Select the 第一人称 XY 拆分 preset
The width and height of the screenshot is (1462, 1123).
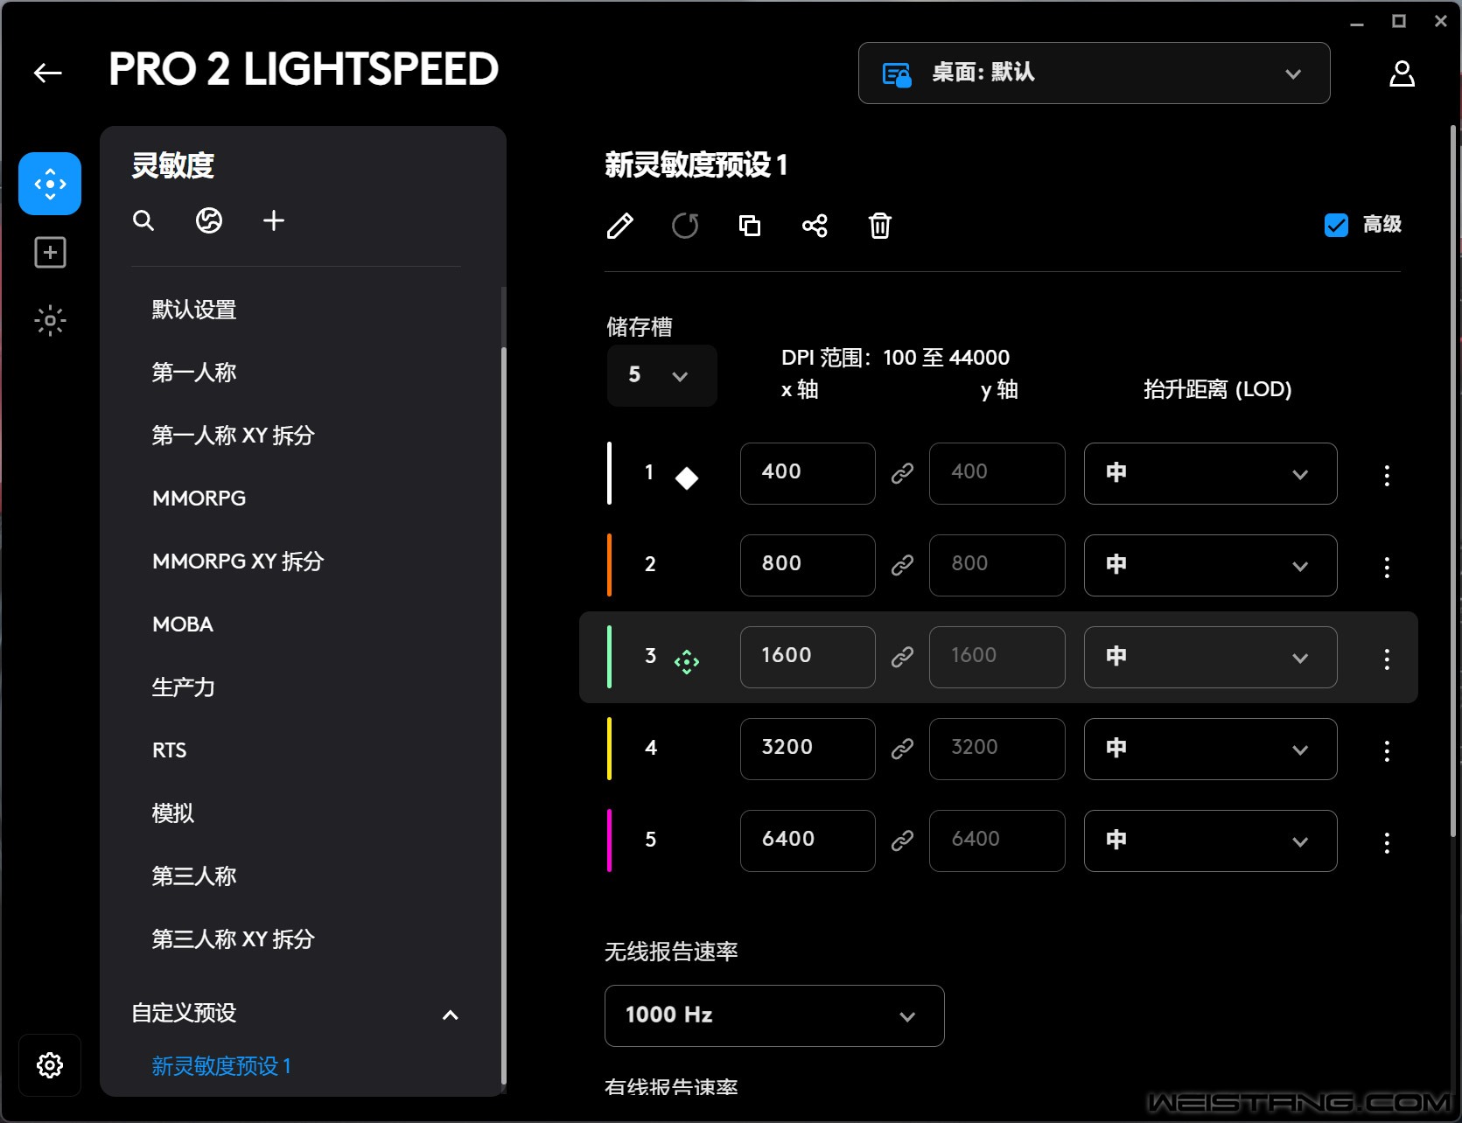(x=233, y=436)
